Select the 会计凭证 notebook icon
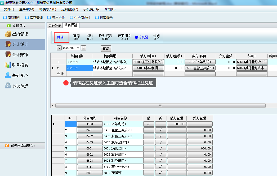Screen dimensions: 277x176 [x=8, y=44]
